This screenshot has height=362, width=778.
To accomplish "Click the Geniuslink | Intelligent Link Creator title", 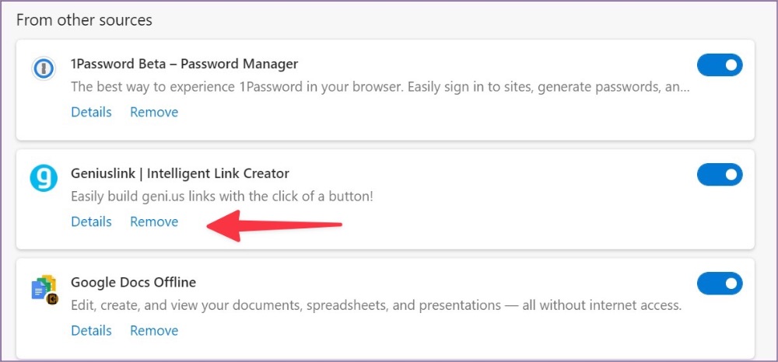I will 180,173.
